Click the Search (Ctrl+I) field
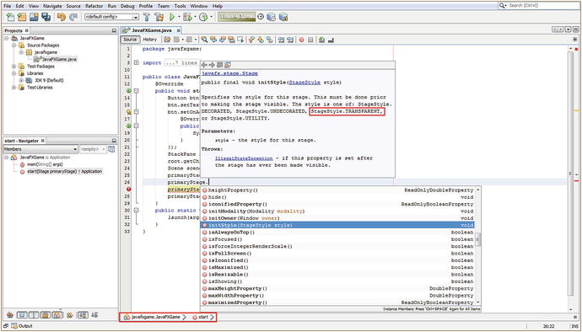This screenshot has width=582, height=332. (539, 6)
